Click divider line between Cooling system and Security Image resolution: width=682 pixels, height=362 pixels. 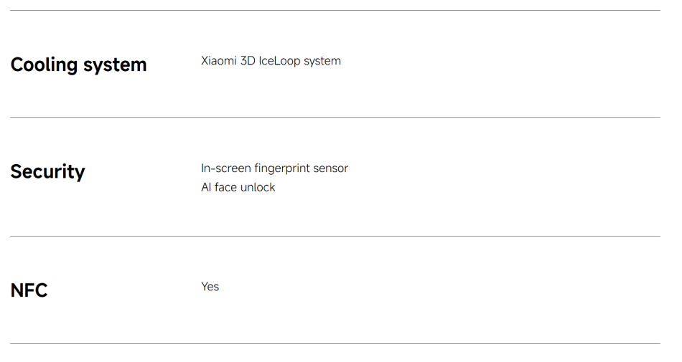click(x=335, y=117)
